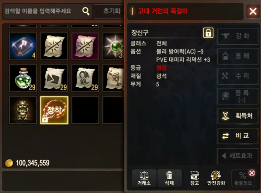Select the green potion flask item
261x193 pixels.
point(23,78)
